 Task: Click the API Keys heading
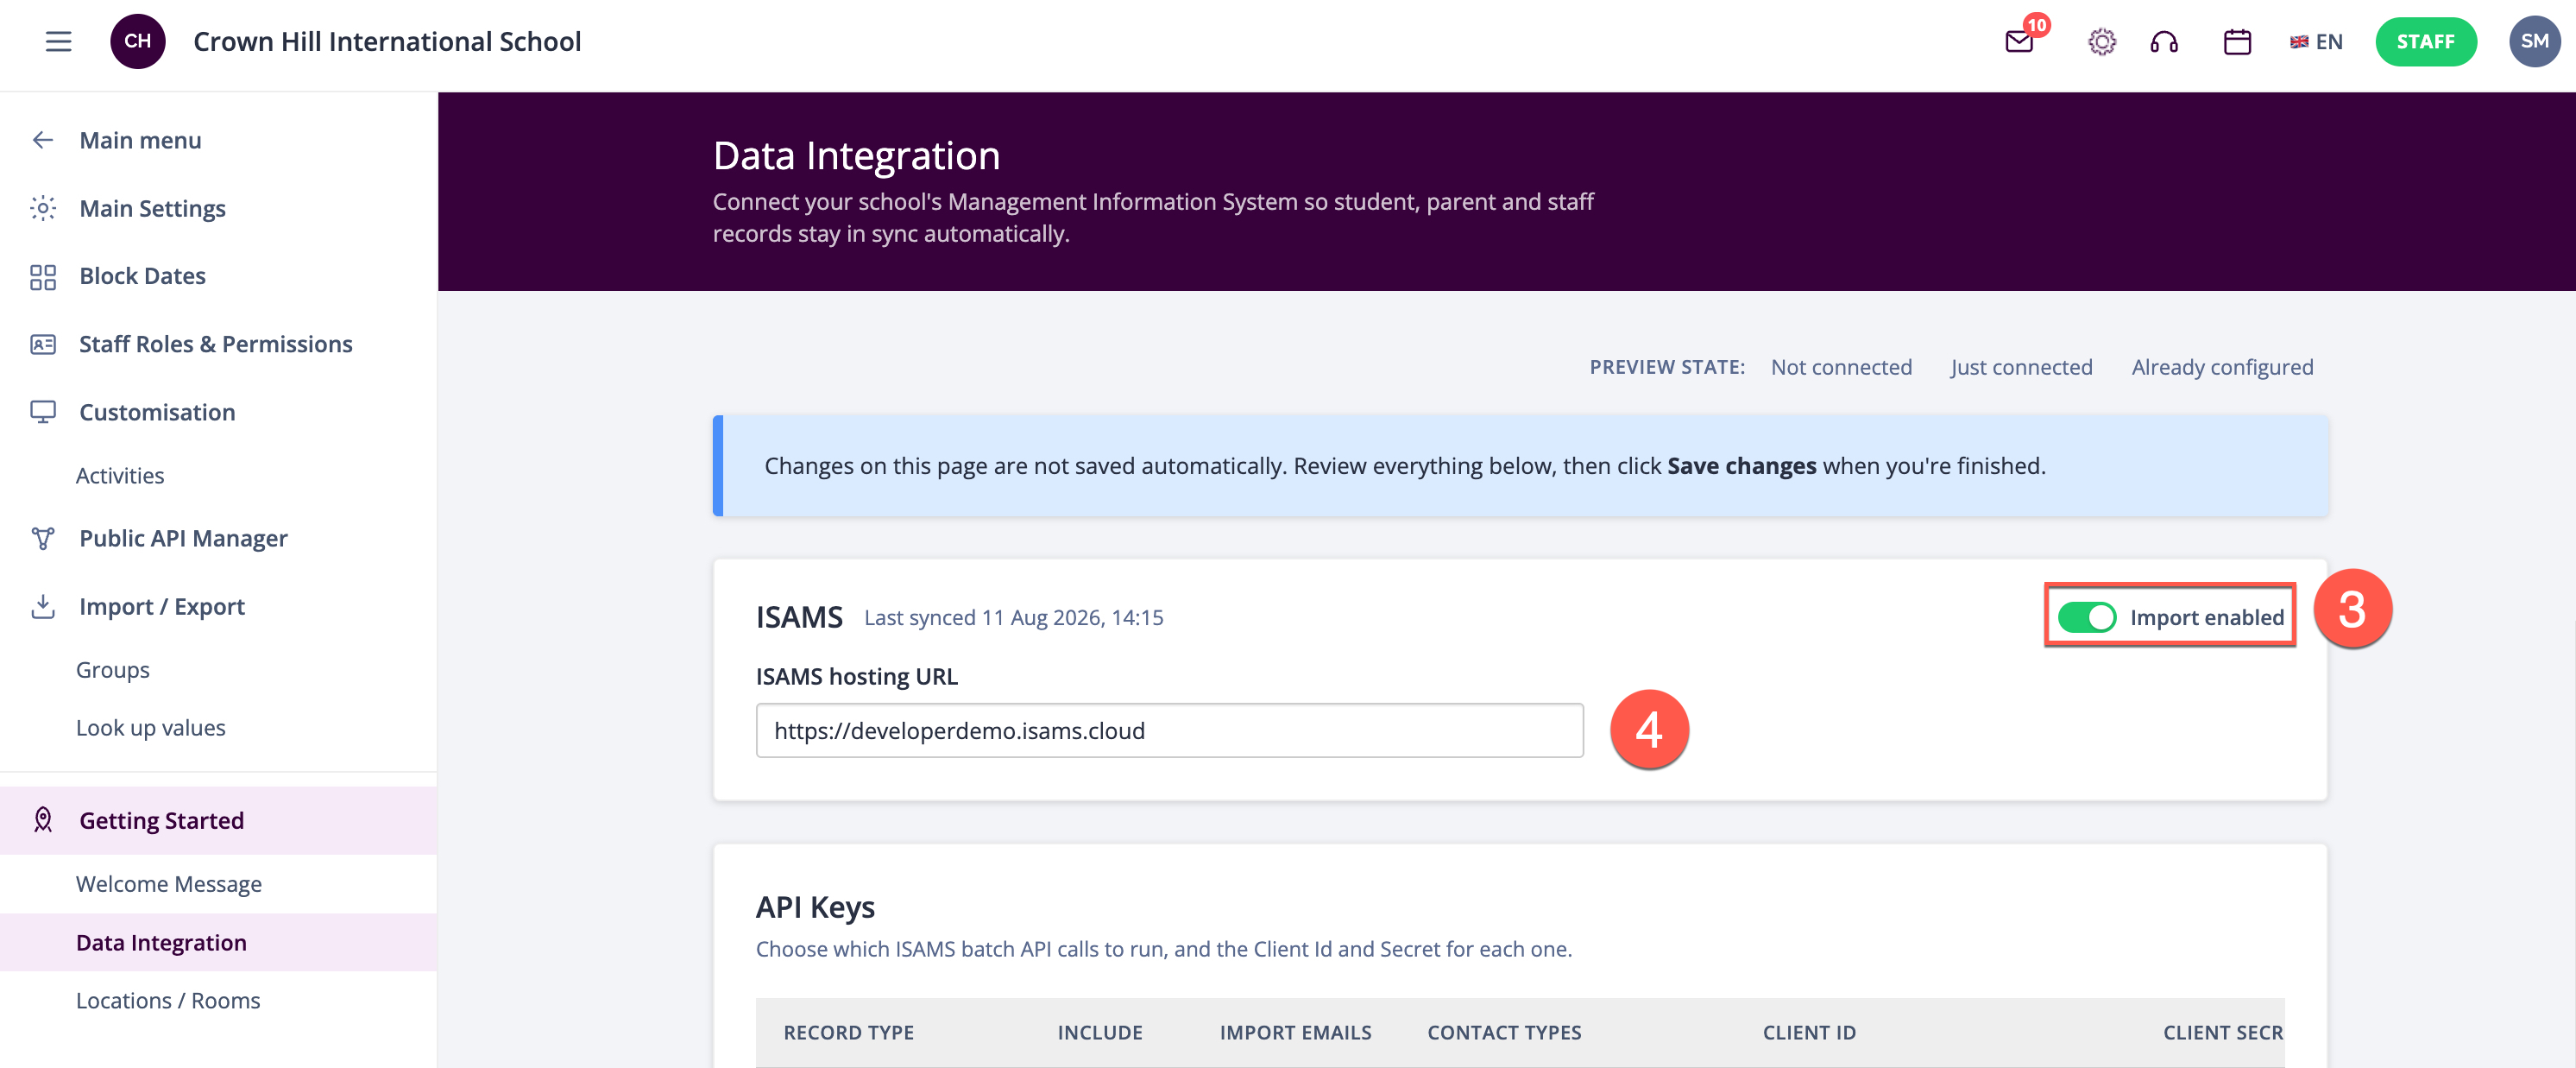tap(815, 907)
